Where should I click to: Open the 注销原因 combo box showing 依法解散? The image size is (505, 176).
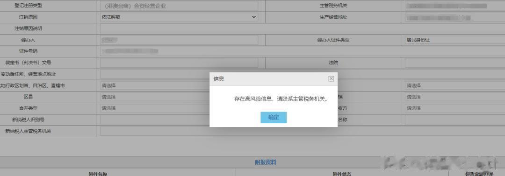click(x=179, y=17)
